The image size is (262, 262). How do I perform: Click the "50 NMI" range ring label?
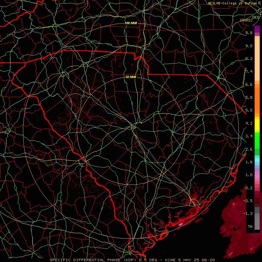click(x=131, y=77)
